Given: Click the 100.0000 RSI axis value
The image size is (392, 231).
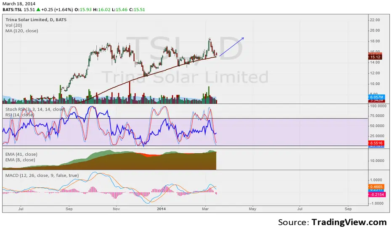Looking at the screenshot, I should (378, 106).
